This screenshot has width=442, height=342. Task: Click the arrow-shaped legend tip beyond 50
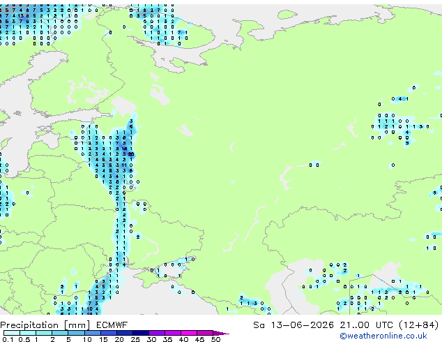pos(221,333)
